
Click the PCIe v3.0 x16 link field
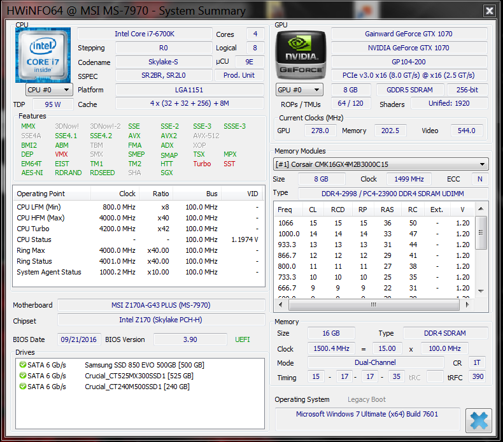[x=409, y=75]
